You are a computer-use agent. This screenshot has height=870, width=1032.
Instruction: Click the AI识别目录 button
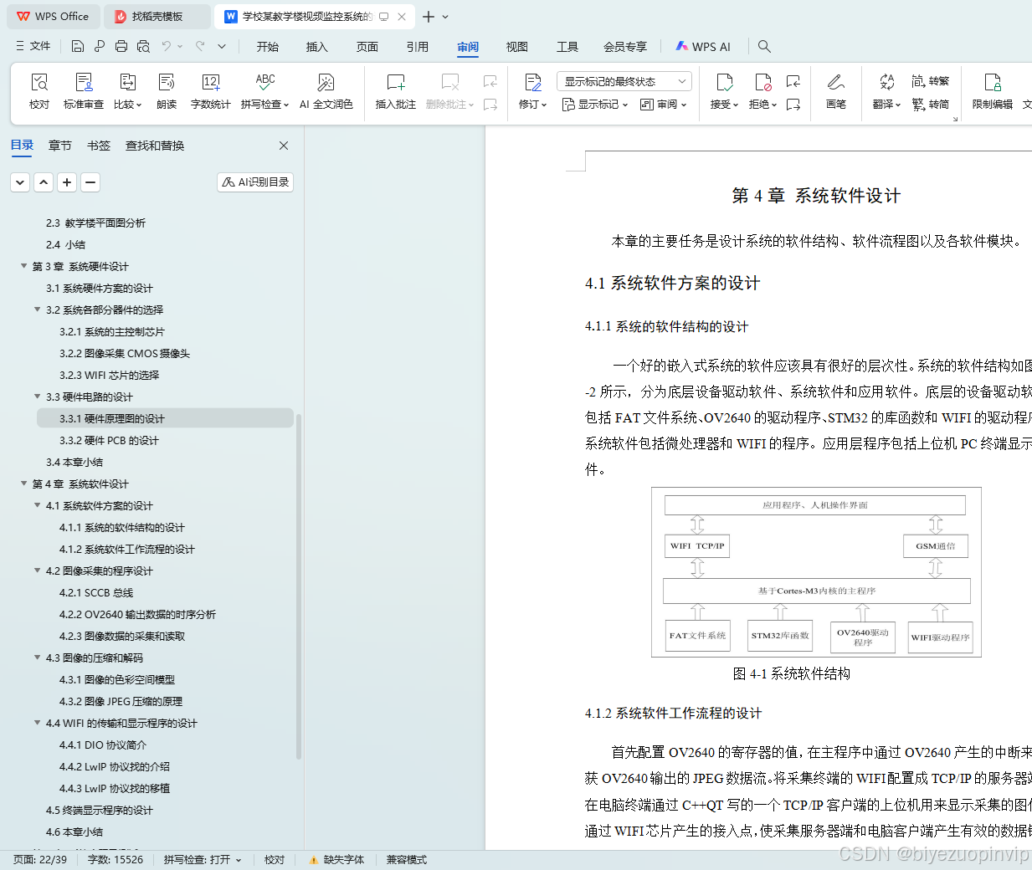pos(255,182)
